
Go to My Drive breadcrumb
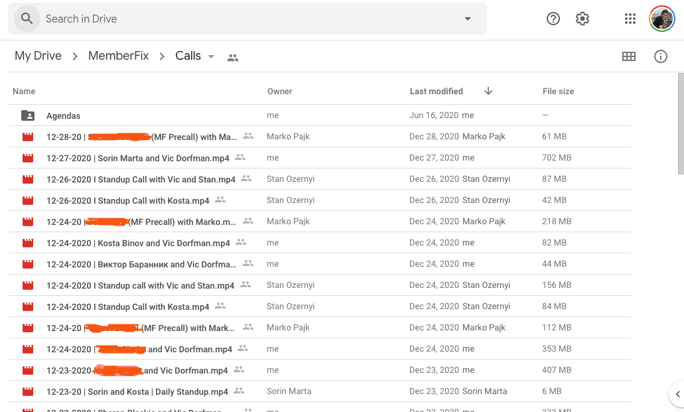pyautogui.click(x=38, y=56)
